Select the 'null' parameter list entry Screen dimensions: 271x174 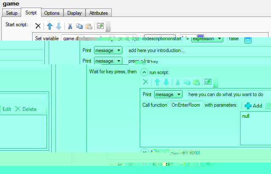coord(246,116)
